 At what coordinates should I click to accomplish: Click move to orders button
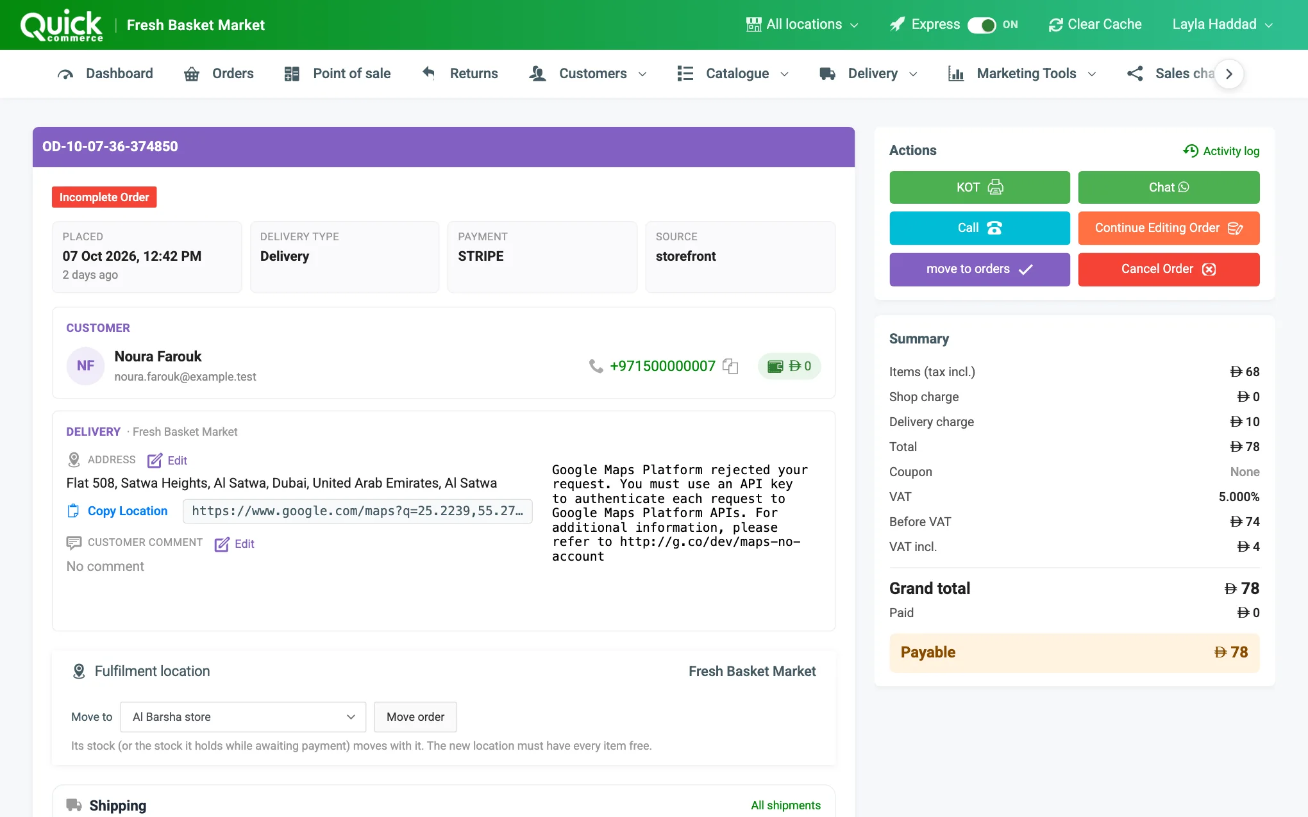click(979, 269)
